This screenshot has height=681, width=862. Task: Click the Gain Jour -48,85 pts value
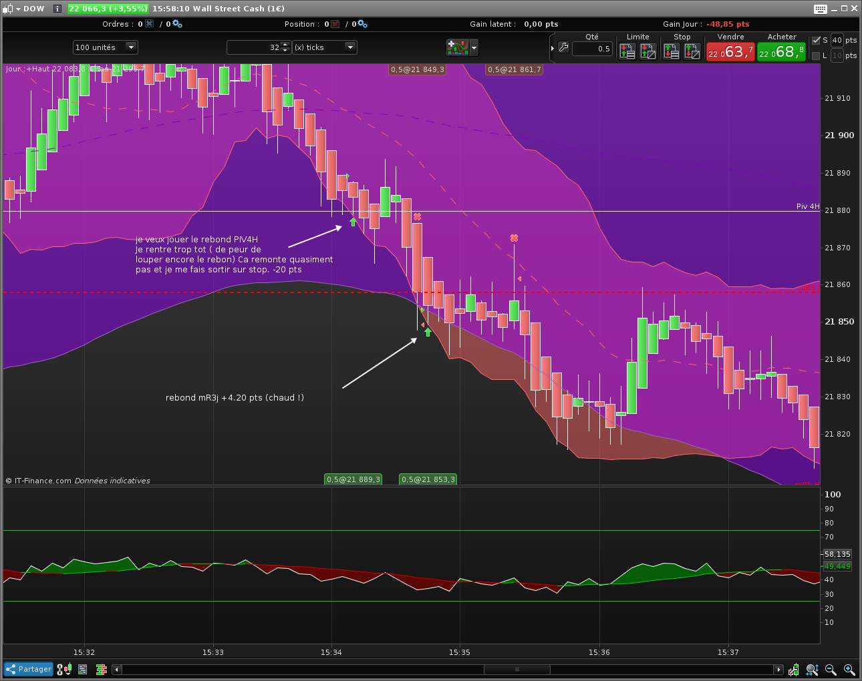728,24
